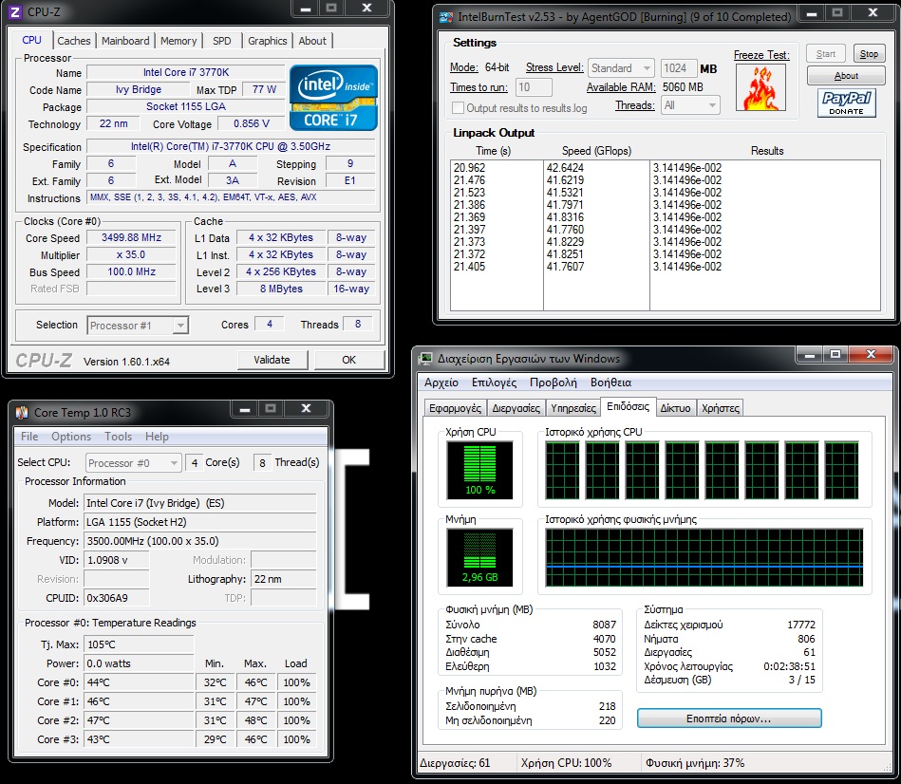Click the Specification field i7-3770K CPU @ 3.50GHz
The height and width of the screenshot is (784, 901).
click(231, 146)
